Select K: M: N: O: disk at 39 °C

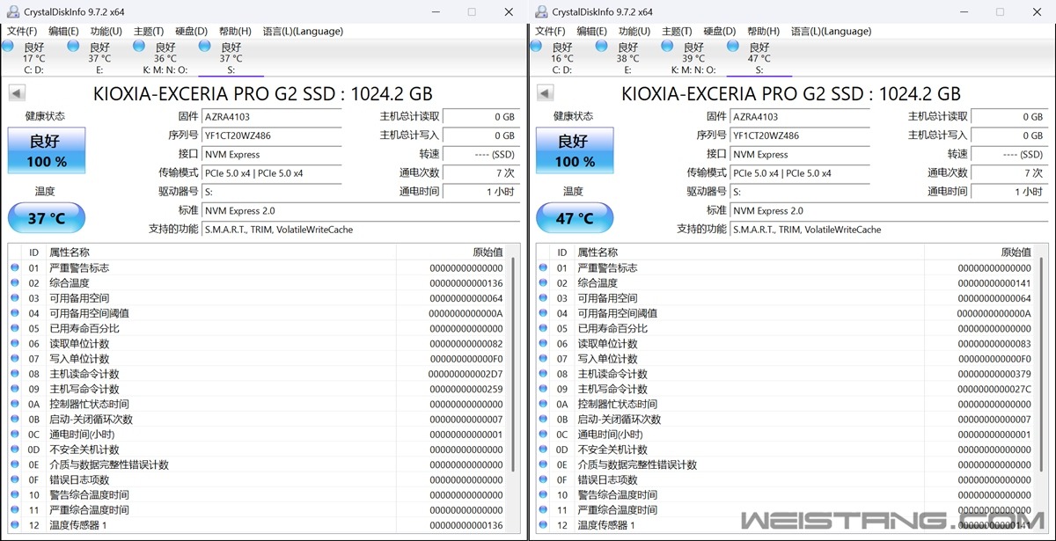tap(693, 58)
